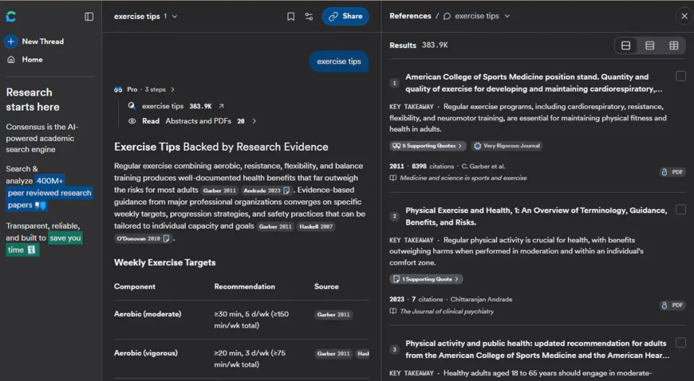Open search filter settings icon
This screenshot has width=694, height=381.
coord(309,16)
